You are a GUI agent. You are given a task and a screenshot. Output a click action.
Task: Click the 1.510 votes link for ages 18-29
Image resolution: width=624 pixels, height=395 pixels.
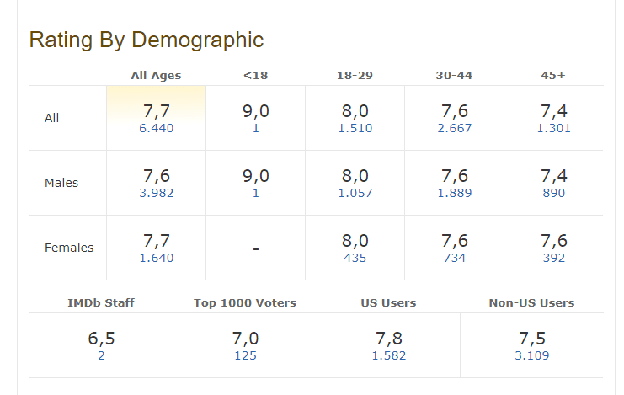tap(355, 128)
